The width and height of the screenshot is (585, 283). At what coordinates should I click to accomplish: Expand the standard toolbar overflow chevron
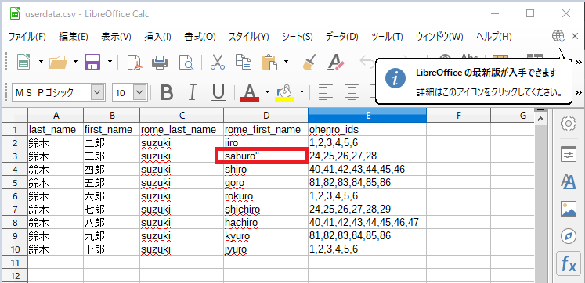click(579, 62)
